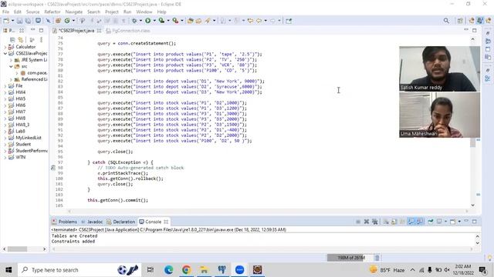This screenshot has width=494, height=277.
Task: Open the New wizard dropdown arrow
Action: (x=12, y=21)
